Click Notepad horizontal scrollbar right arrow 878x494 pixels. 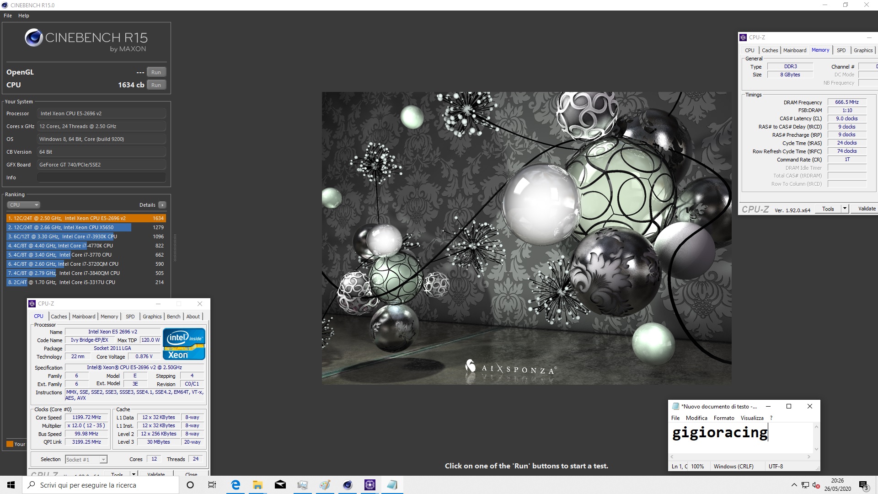[x=808, y=457]
